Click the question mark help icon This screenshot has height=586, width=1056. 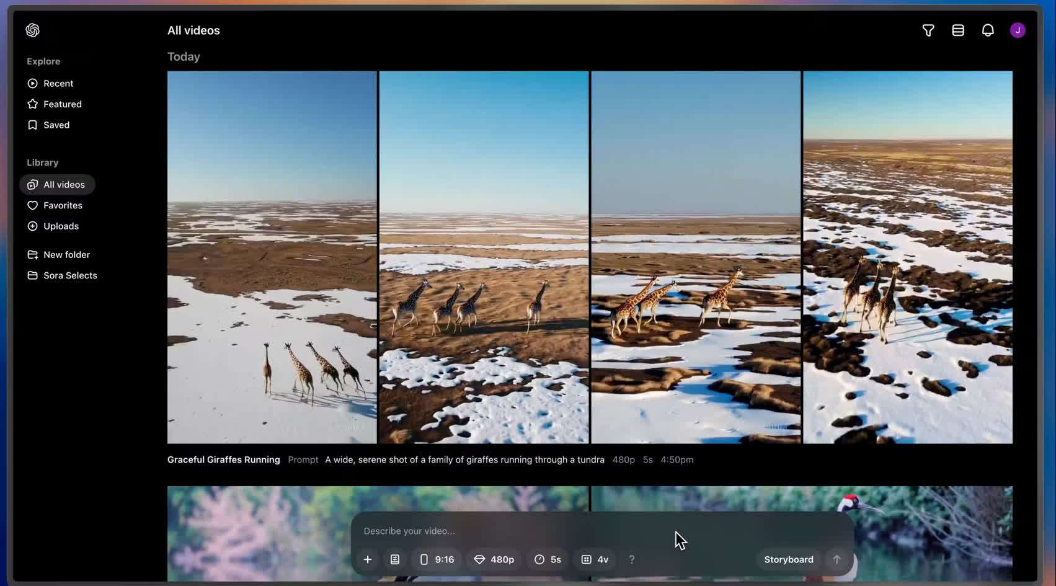[631, 559]
